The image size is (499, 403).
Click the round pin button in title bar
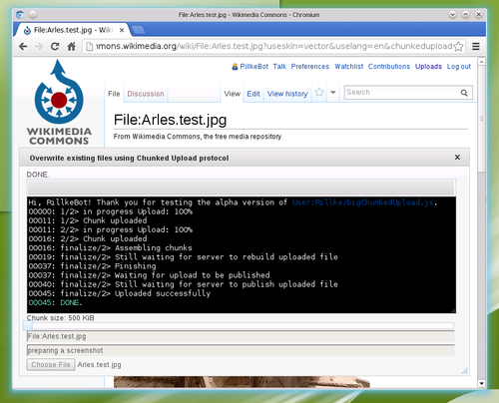click(x=32, y=15)
